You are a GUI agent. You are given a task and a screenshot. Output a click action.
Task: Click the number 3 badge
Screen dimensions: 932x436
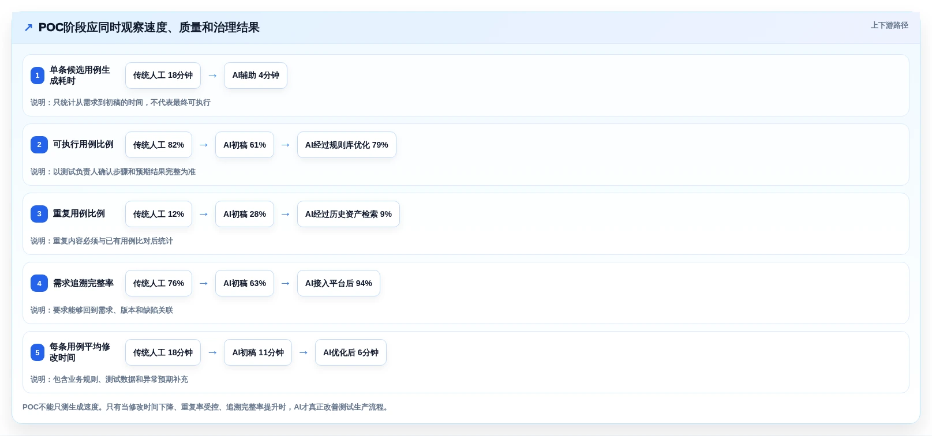(x=39, y=214)
